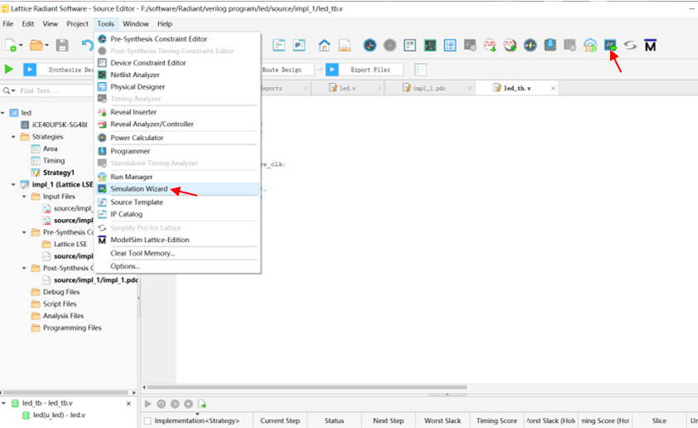698x428 pixels.
Task: Open Run Manager from the toolbar
Action: coord(590,45)
